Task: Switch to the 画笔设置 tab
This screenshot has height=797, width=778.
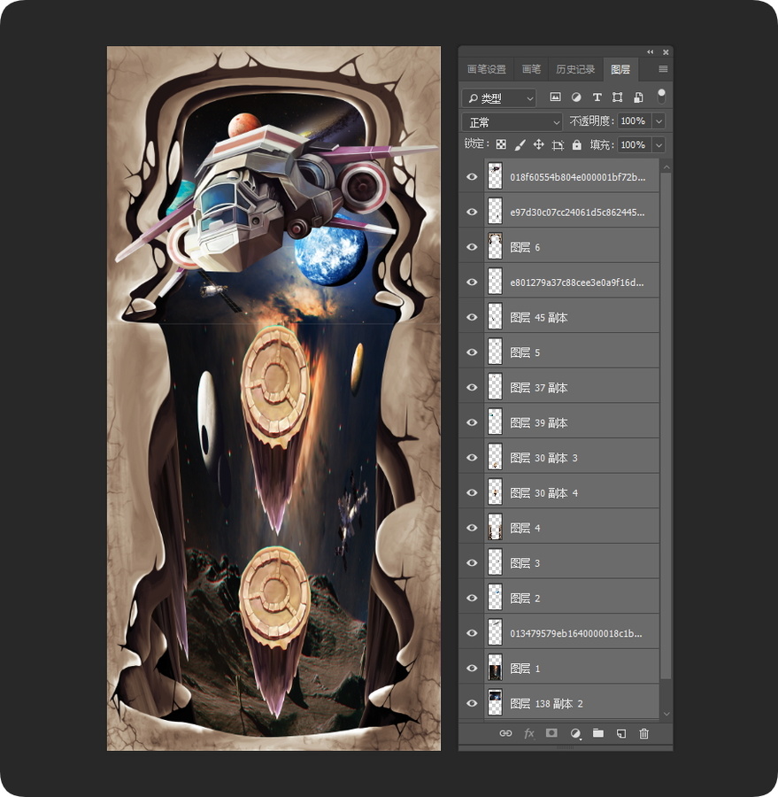Action: point(486,69)
